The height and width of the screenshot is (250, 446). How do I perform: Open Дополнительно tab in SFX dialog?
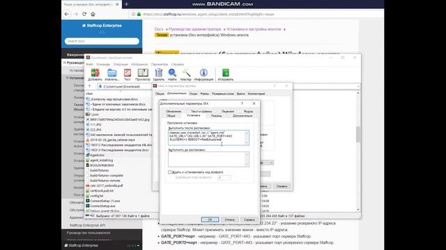pos(243,116)
